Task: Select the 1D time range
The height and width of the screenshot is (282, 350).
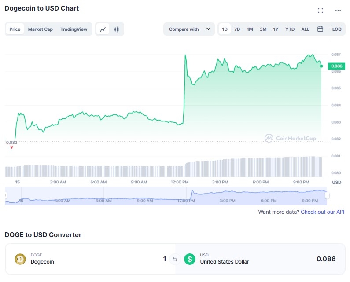Action: pyautogui.click(x=225, y=29)
